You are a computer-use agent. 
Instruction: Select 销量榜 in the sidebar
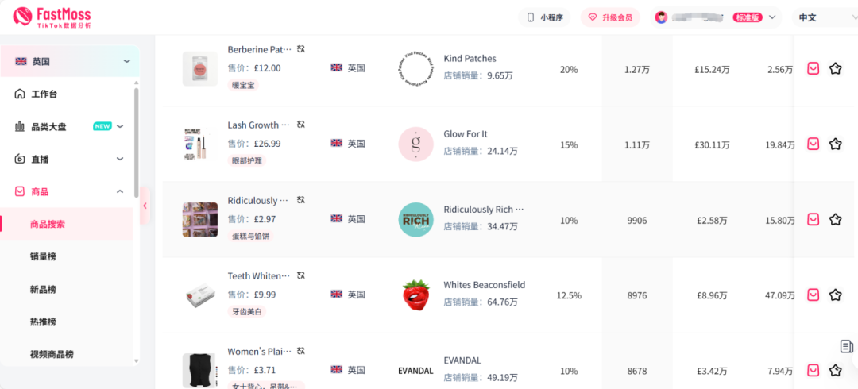click(43, 256)
